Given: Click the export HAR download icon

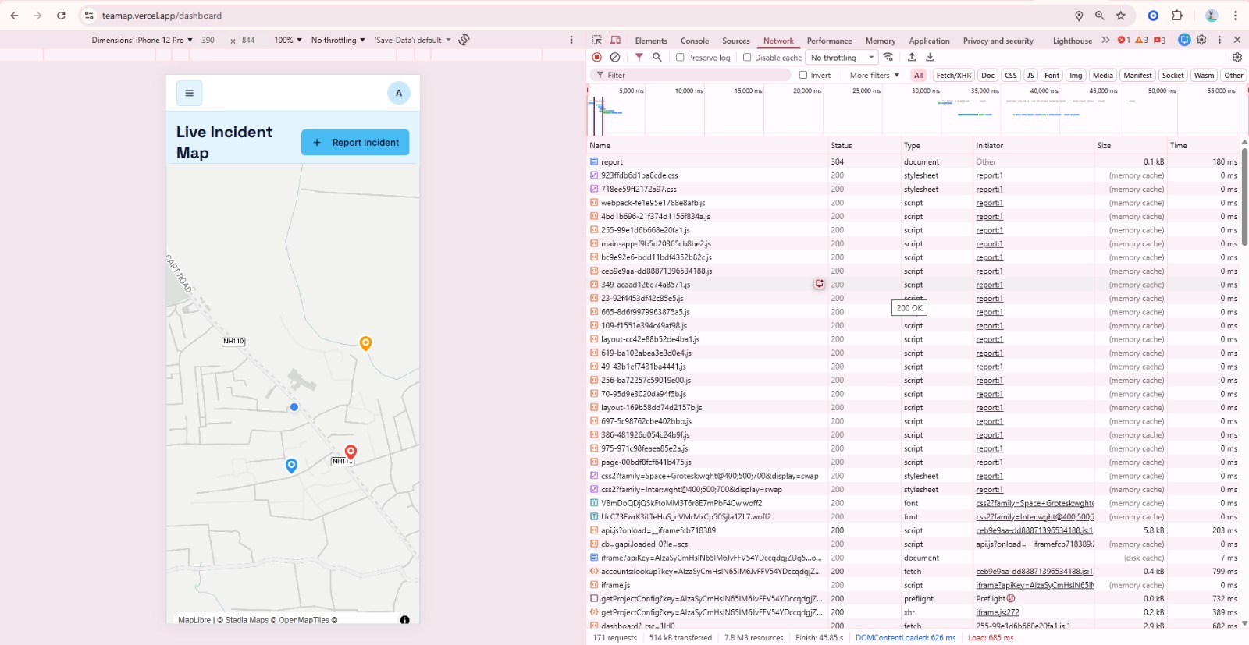Looking at the screenshot, I should click(x=930, y=57).
